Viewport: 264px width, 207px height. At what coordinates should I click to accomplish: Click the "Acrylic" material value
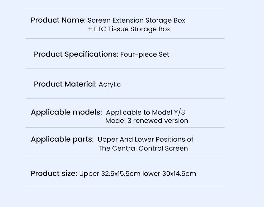coord(110,85)
